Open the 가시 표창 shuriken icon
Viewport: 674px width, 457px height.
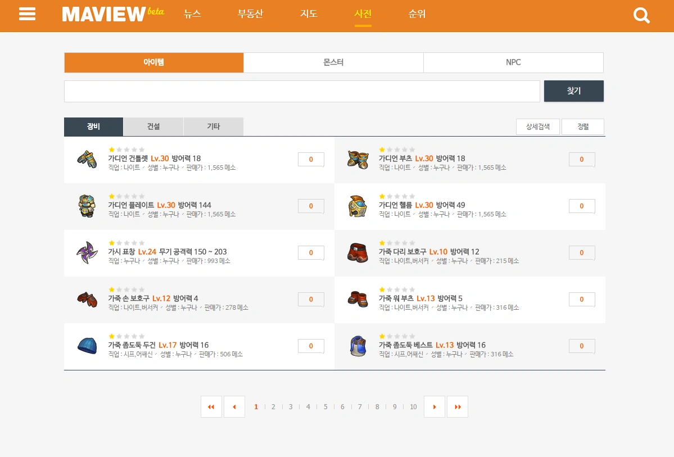pos(87,252)
